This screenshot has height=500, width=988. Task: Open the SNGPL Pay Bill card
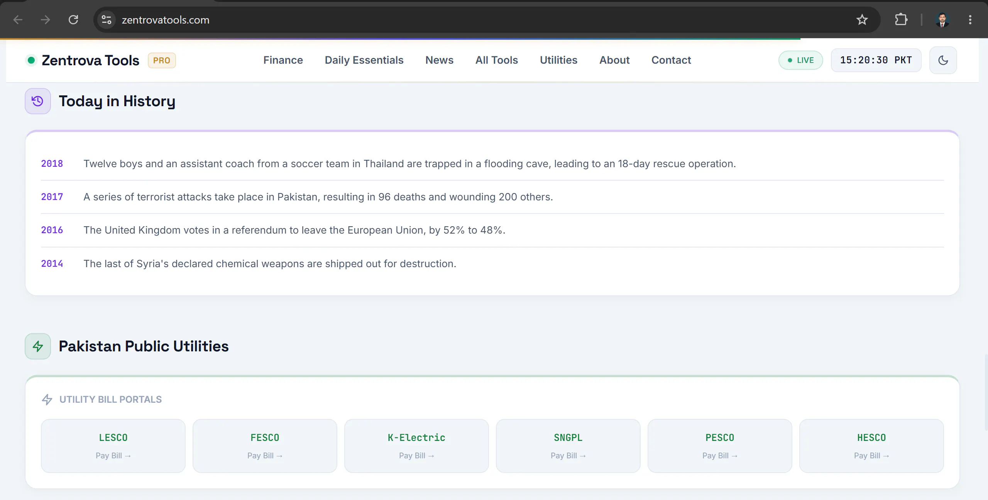568,446
